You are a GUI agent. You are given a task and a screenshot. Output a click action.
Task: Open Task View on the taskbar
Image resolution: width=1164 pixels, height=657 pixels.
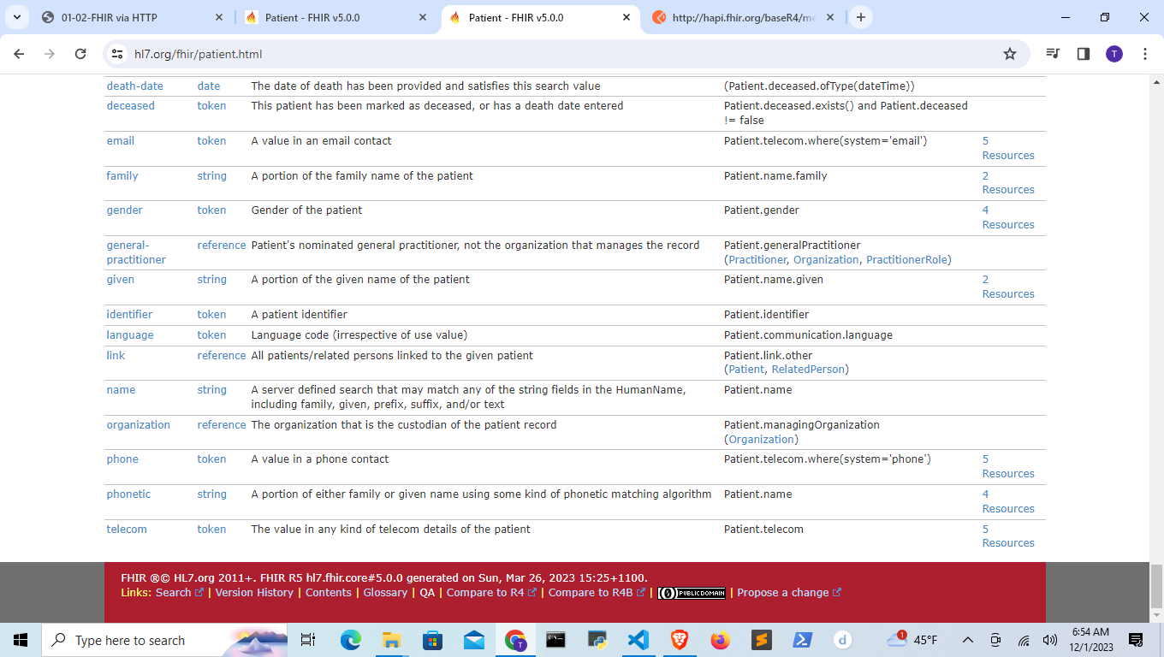point(308,640)
